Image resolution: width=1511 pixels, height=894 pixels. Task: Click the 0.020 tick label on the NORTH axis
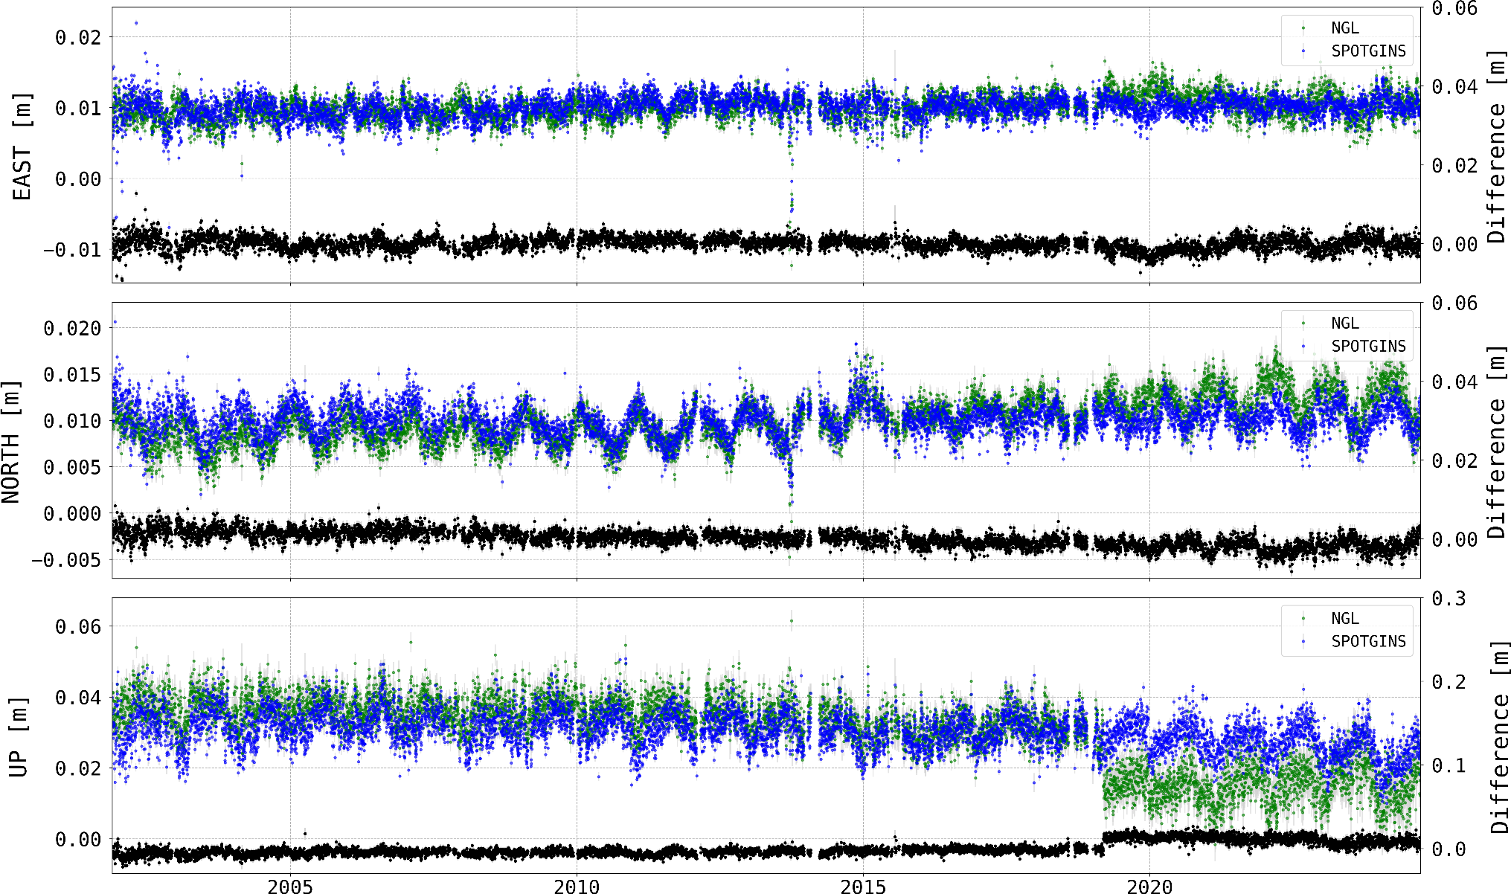pos(71,329)
